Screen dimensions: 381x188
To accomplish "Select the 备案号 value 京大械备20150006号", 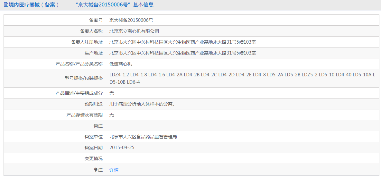I will (131, 20).
